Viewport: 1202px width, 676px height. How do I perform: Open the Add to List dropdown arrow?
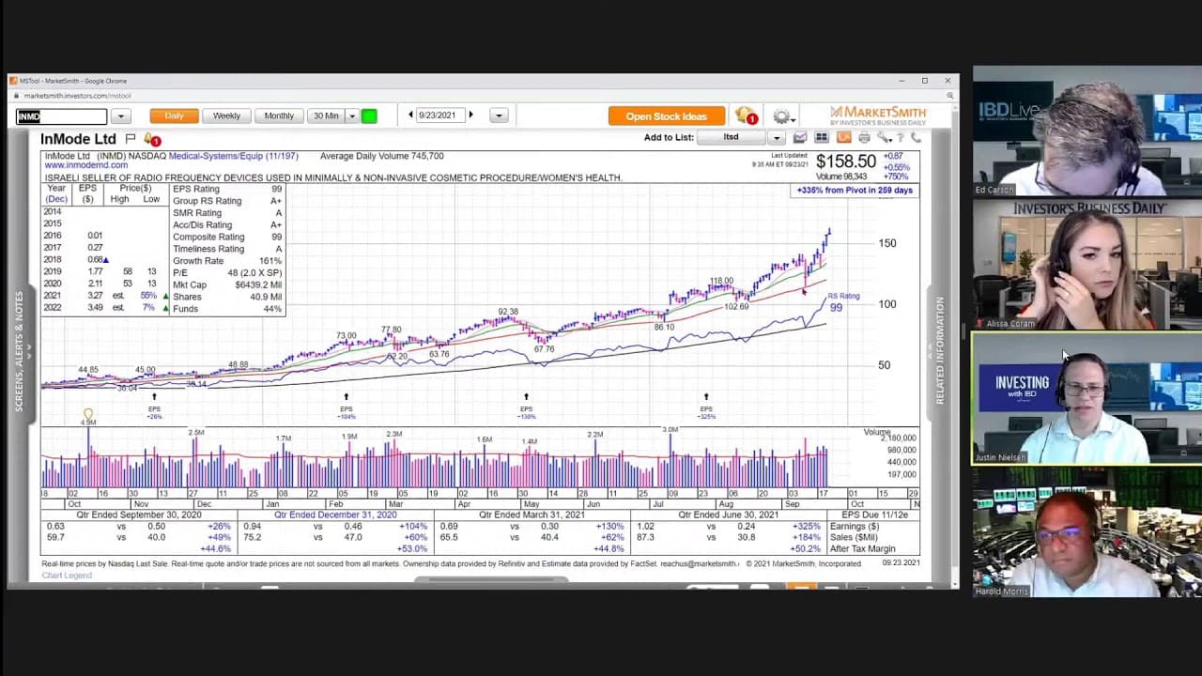(x=777, y=138)
